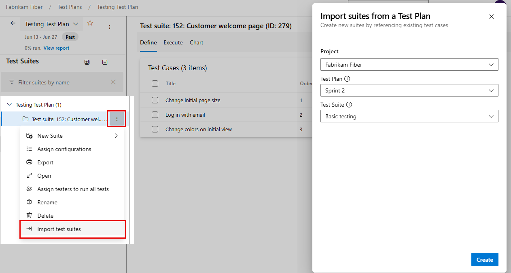Collapse the Testing Test Plan tree node

click(x=9, y=104)
